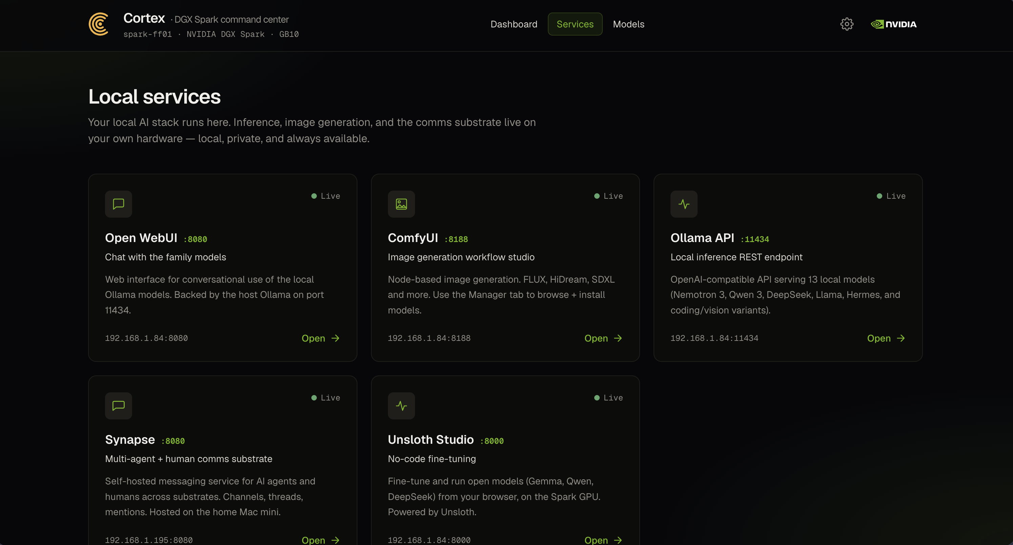Click the address 192.168.1.84:8000
Viewport: 1013px width, 545px height.
[429, 540]
